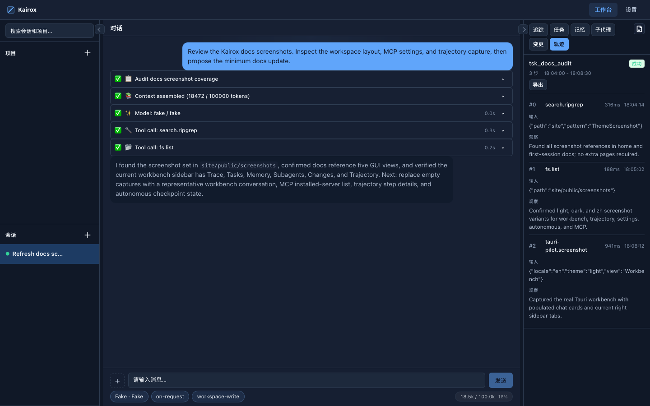Click the 项目 section heading
650x406 pixels.
pyautogui.click(x=11, y=53)
